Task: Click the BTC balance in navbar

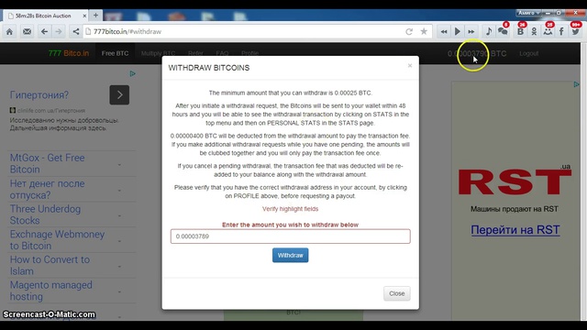Action: click(477, 53)
